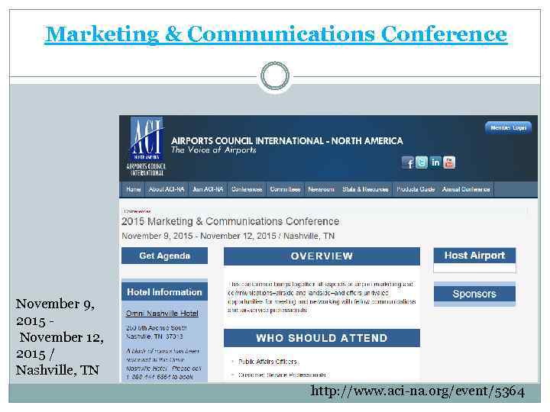Viewport: 550px width, 412px height.
Task: Select the 2015 Marketing & Communications Conference heading
Action: click(231, 221)
